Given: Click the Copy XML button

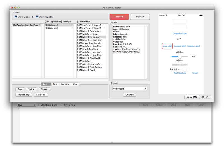Looking at the screenshot, I should pyautogui.click(x=192, y=97).
